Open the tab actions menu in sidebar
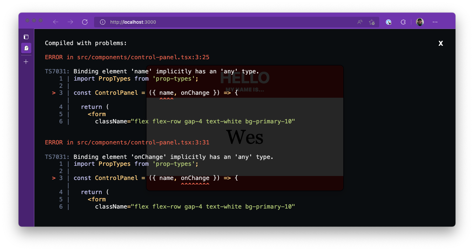Viewport: 474px width, 251px height. pyautogui.click(x=26, y=37)
